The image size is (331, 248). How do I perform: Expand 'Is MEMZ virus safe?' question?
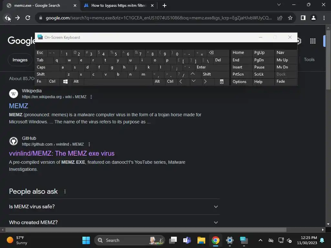pyautogui.click(x=114, y=207)
